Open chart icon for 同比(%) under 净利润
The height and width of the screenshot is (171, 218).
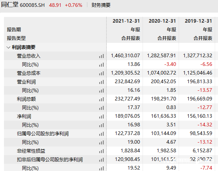(101, 125)
